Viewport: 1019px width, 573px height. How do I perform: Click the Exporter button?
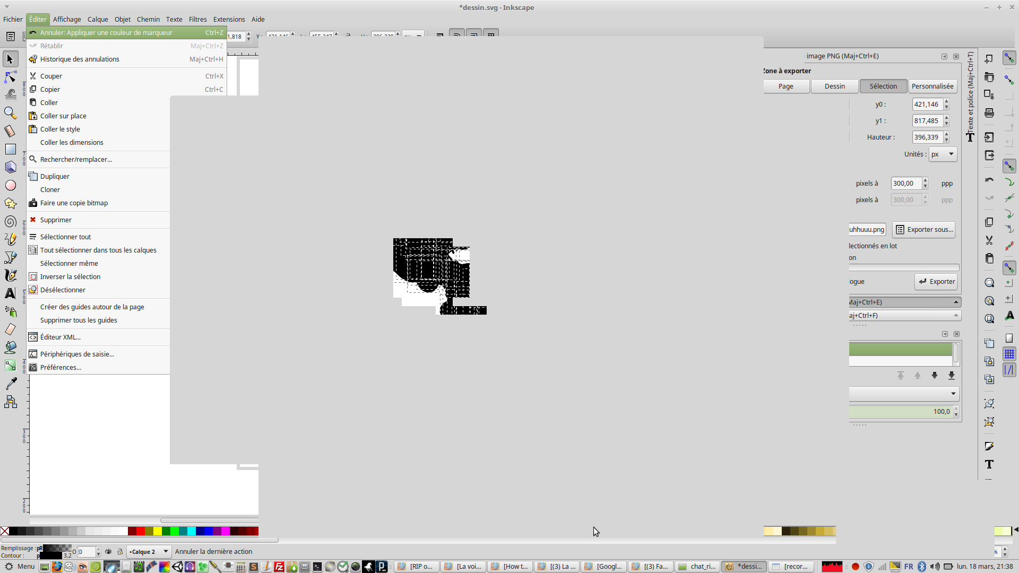click(x=936, y=282)
